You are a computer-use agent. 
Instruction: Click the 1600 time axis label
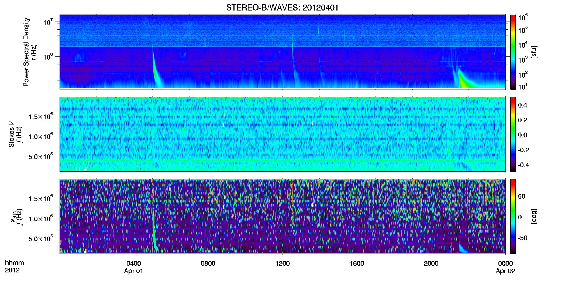357,264
